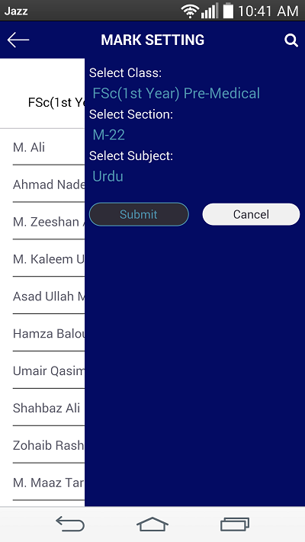Image resolution: width=305 pixels, height=542 pixels.
Task: Select student Asad Ullah row
Action: [48, 297]
